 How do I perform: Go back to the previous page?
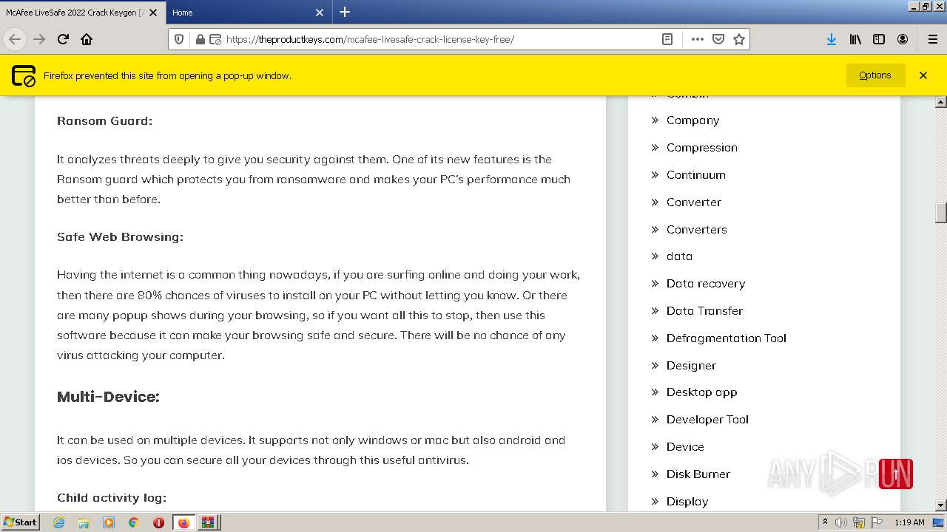coord(15,39)
